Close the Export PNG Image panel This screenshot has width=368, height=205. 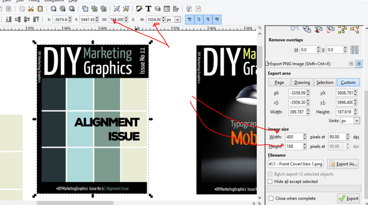[359, 63]
